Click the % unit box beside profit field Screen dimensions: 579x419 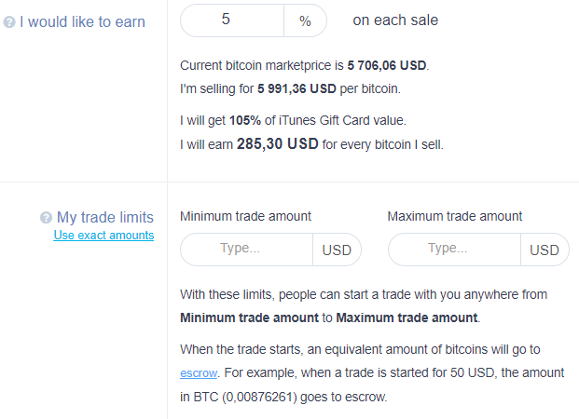coord(305,20)
